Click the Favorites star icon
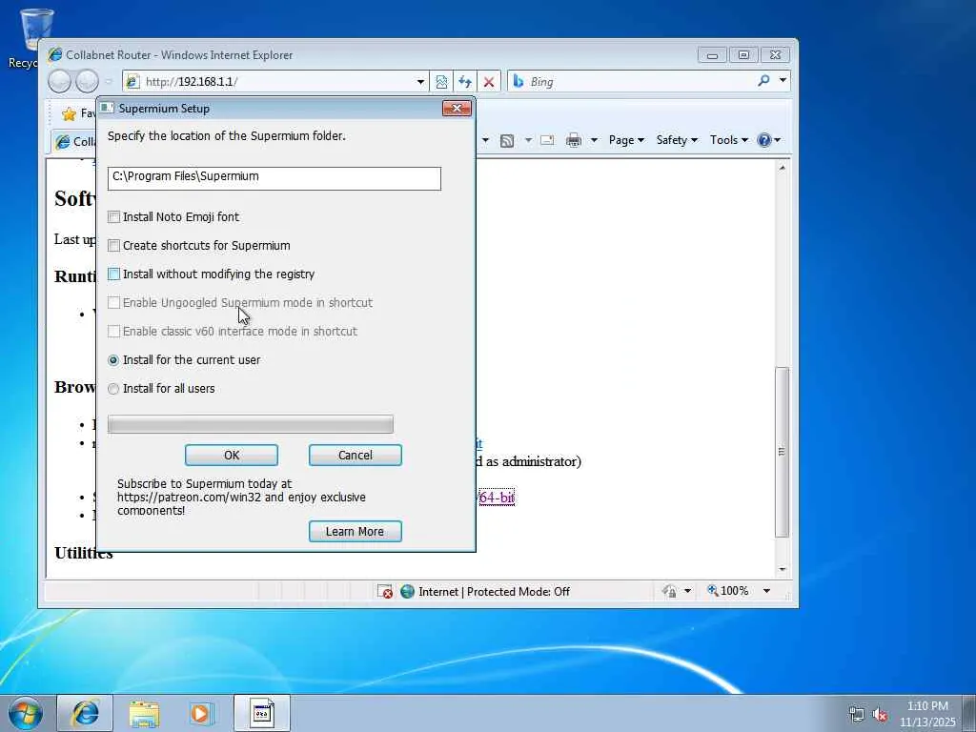 [x=69, y=113]
